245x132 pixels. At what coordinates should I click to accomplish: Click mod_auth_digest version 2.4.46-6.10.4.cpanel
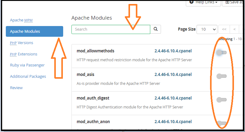pyautogui.click(x=173, y=98)
